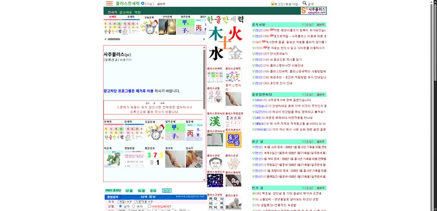Select 만세력 in the green menu bar
The width and height of the screenshot is (437, 211).
[x=113, y=12]
